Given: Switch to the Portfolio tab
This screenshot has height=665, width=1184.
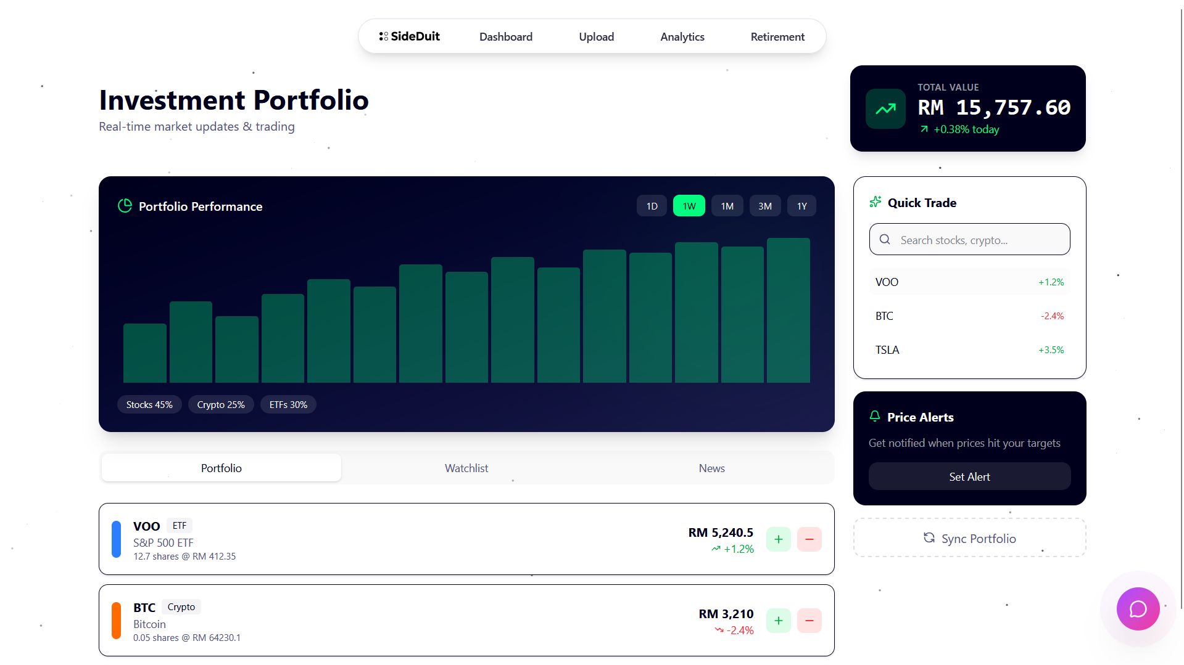Looking at the screenshot, I should tap(221, 468).
